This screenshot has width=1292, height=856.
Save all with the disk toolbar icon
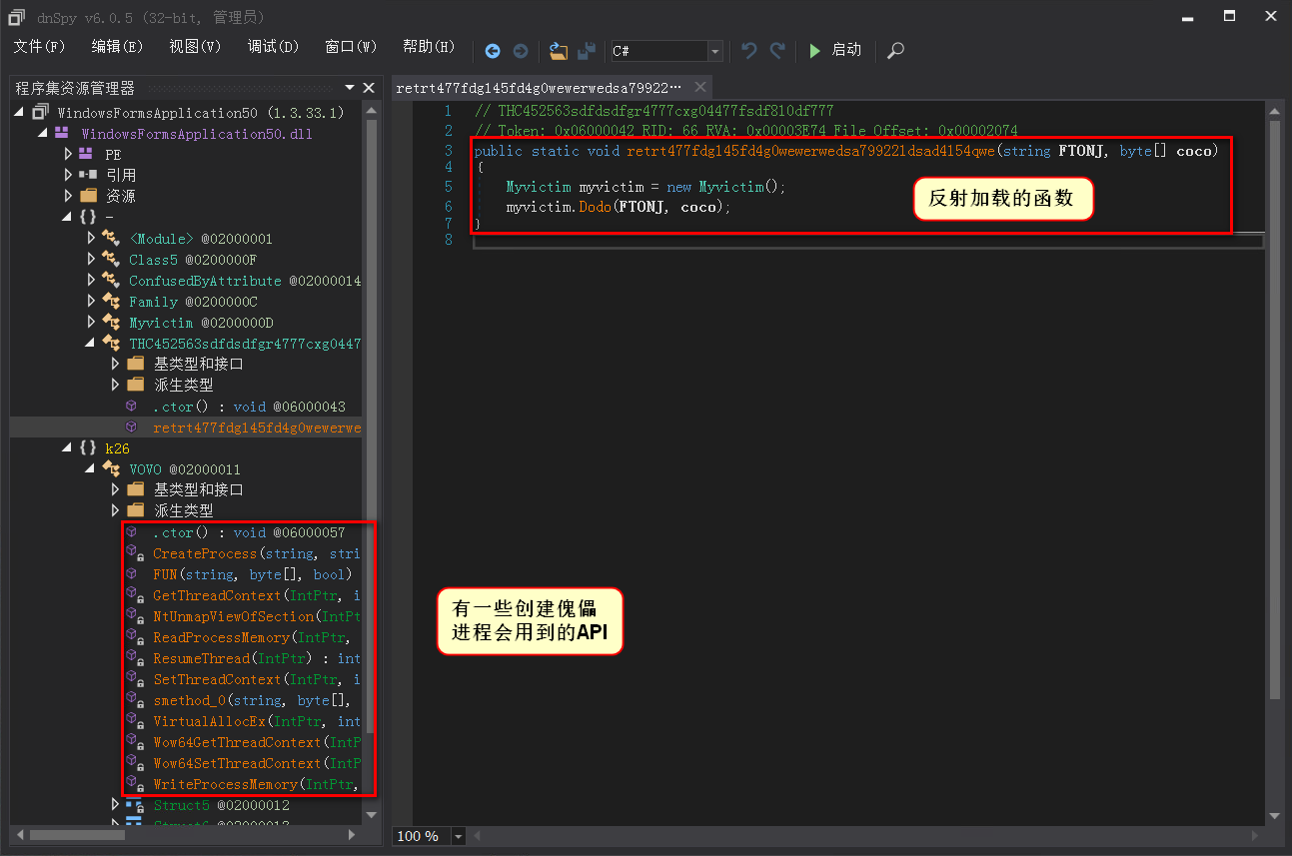pos(587,51)
